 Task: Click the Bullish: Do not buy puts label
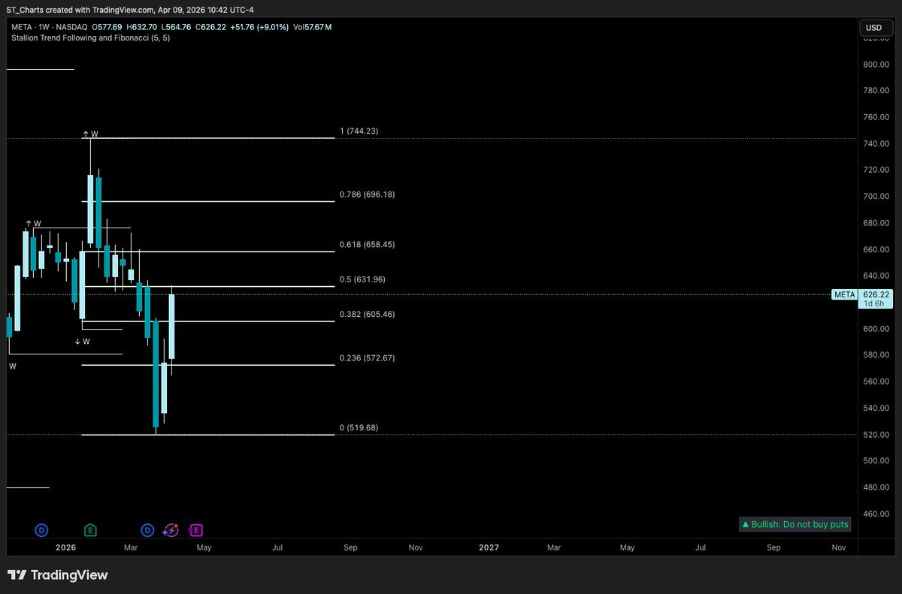(795, 524)
